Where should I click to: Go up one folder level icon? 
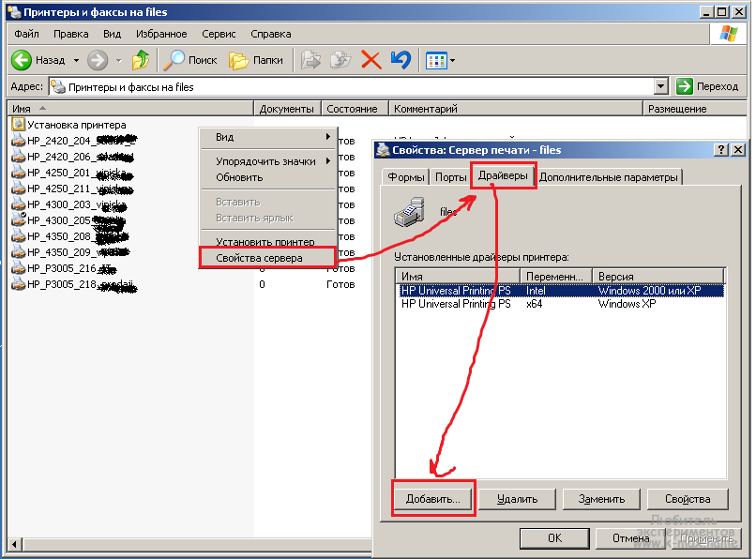coord(141,60)
